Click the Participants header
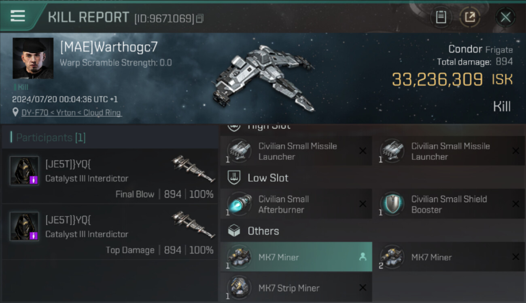Image resolution: width=526 pixels, height=303 pixels. (x=48, y=137)
